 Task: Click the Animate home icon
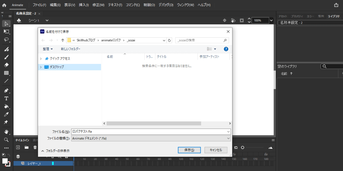point(4,5)
